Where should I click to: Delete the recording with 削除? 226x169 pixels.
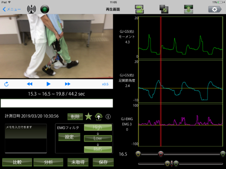point(75,117)
